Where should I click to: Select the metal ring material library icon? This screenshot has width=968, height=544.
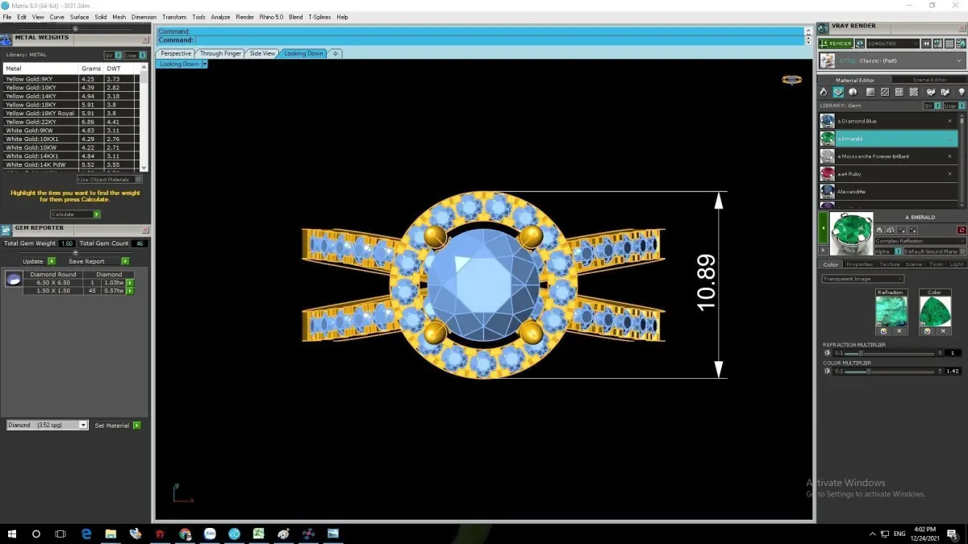824,92
